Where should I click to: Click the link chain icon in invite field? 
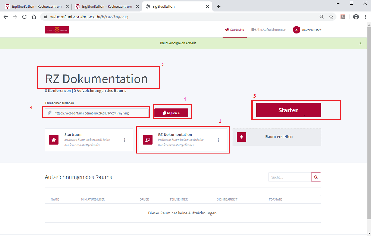50,113
